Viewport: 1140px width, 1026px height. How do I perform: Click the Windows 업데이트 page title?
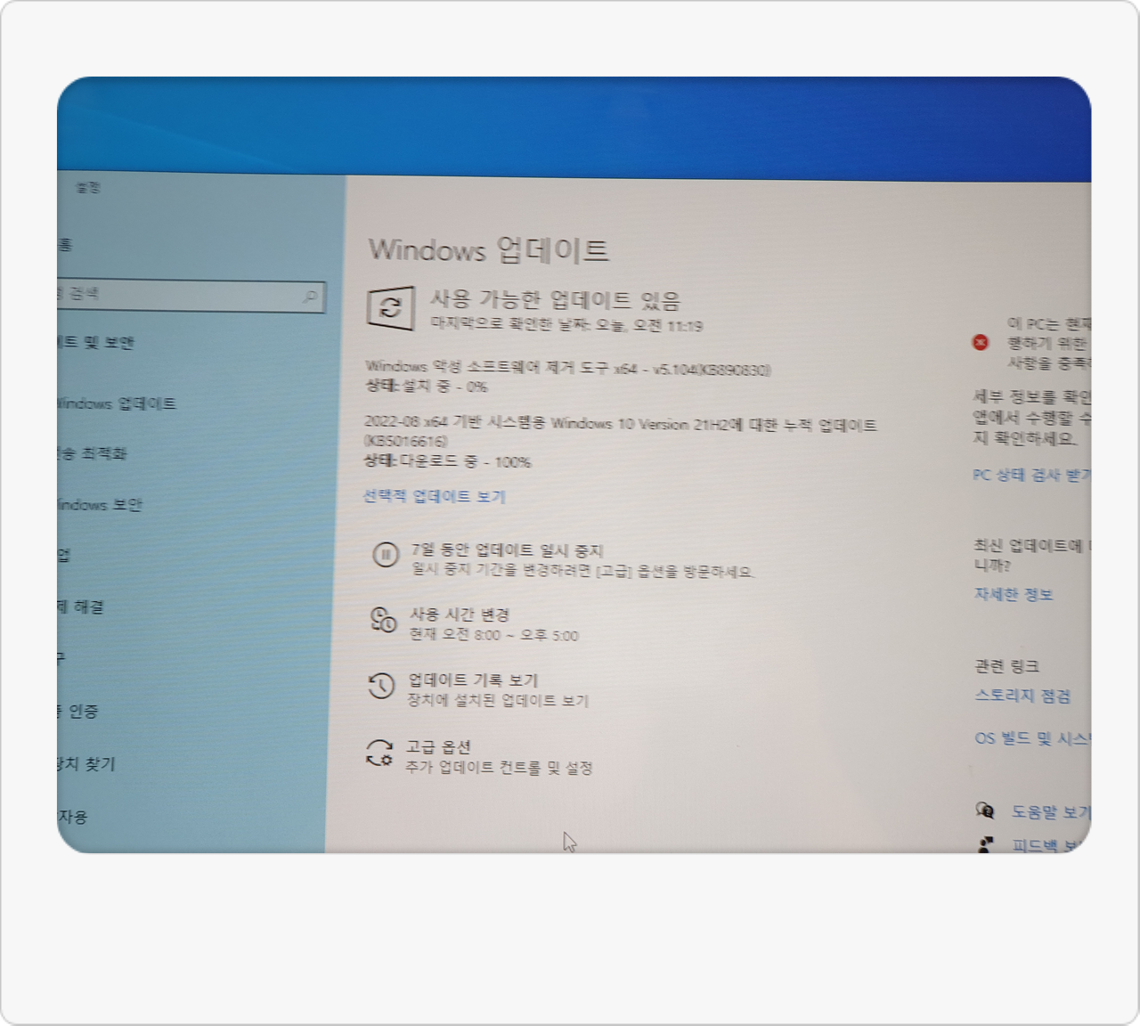[489, 249]
